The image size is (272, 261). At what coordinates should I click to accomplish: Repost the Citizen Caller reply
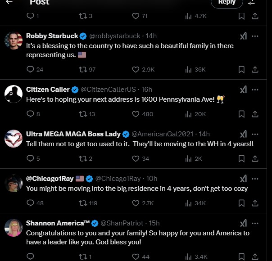click(x=82, y=114)
